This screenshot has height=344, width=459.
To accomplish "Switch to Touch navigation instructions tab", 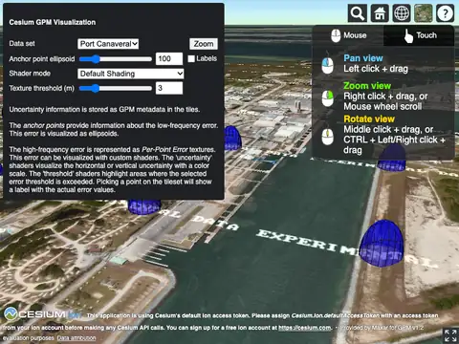I will pos(419,35).
